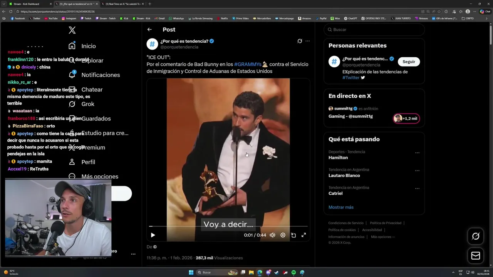Click the video progress bar
The image size is (493, 277).
coord(228,227)
